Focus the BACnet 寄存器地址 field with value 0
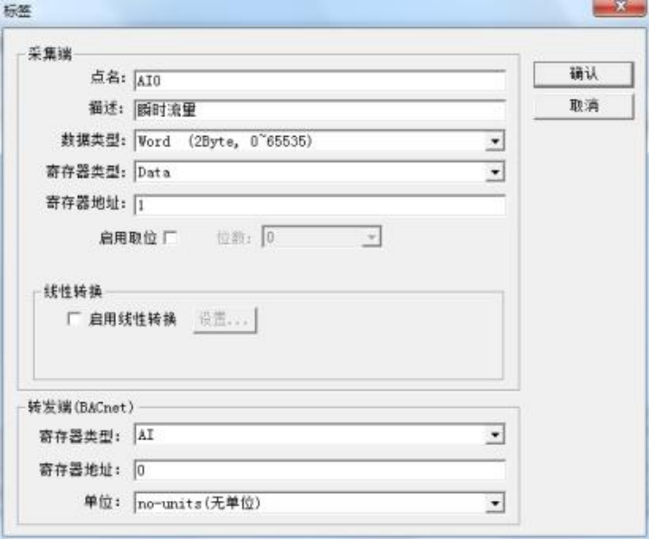 coord(320,470)
